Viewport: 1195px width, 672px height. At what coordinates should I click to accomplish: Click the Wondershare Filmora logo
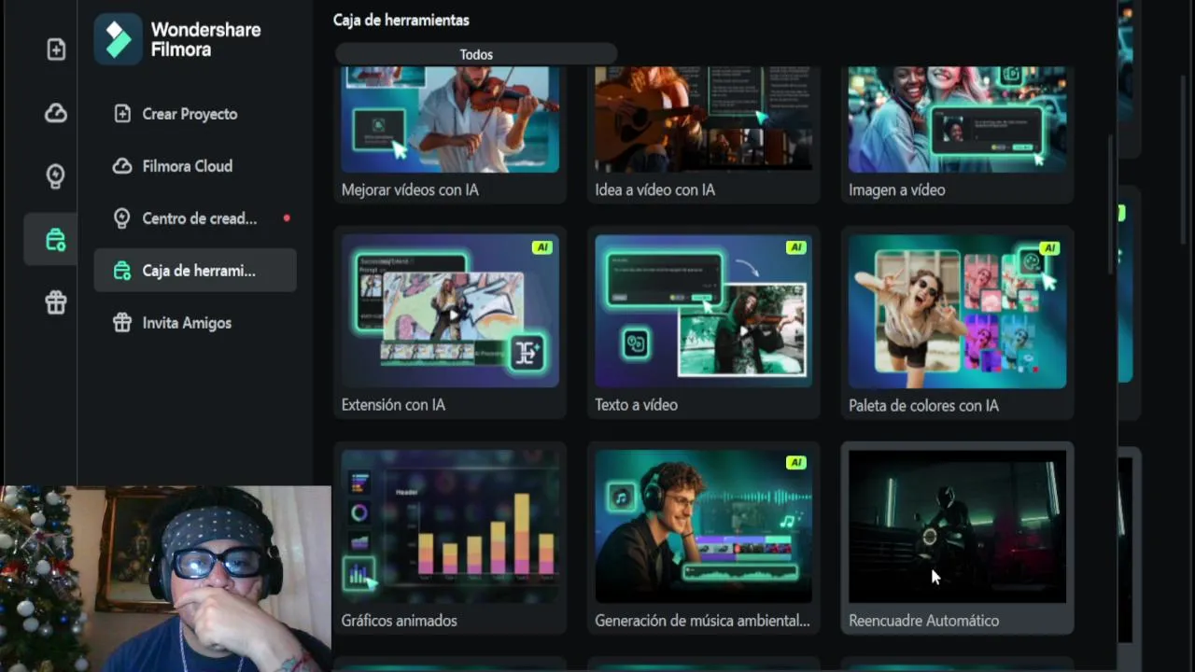pyautogui.click(x=118, y=39)
